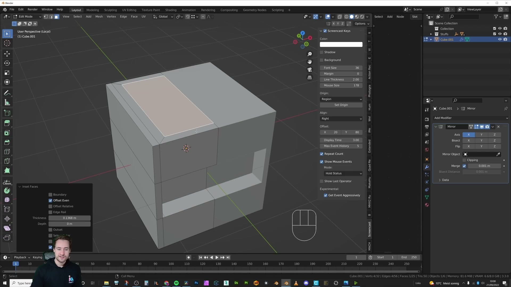
Task: Open Align Right dropdown
Action: pyautogui.click(x=341, y=119)
